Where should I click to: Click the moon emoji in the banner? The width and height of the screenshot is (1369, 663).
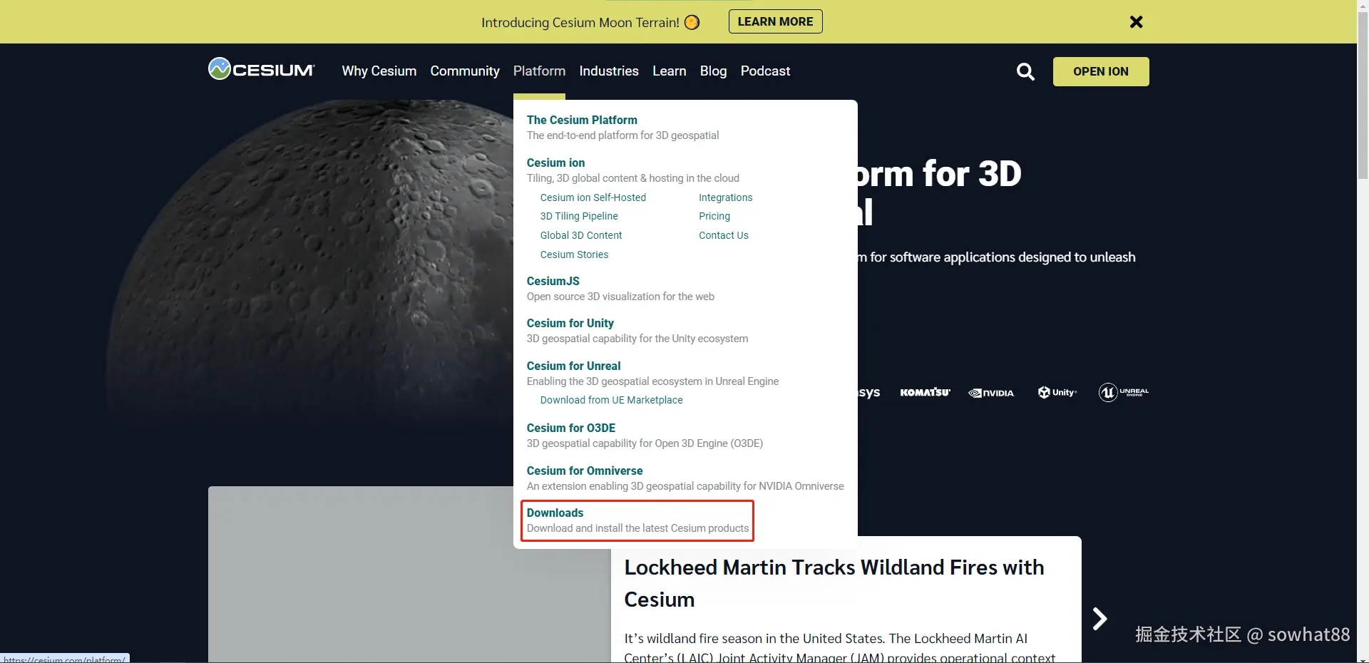[x=692, y=22]
